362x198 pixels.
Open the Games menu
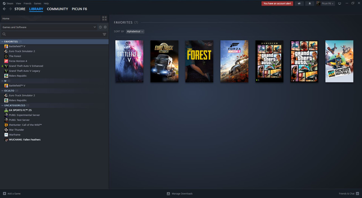tap(37, 3)
